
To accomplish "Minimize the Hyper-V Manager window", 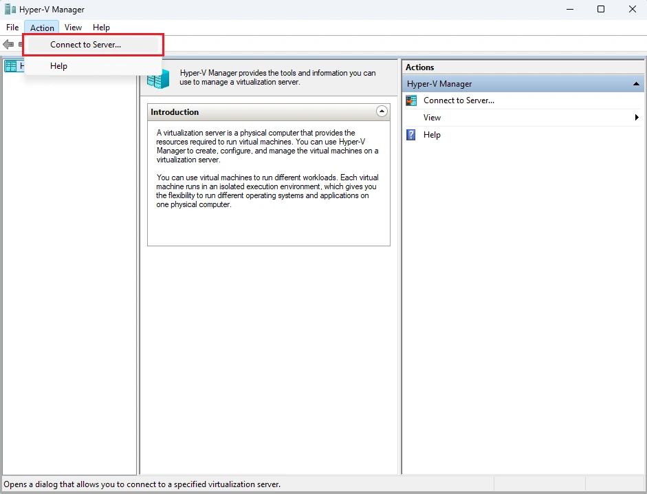I will pyautogui.click(x=570, y=9).
